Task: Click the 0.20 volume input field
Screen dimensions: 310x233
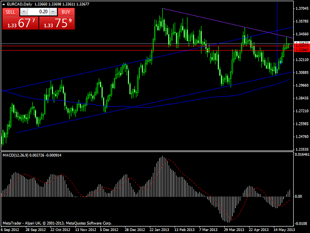Action: click(38, 12)
